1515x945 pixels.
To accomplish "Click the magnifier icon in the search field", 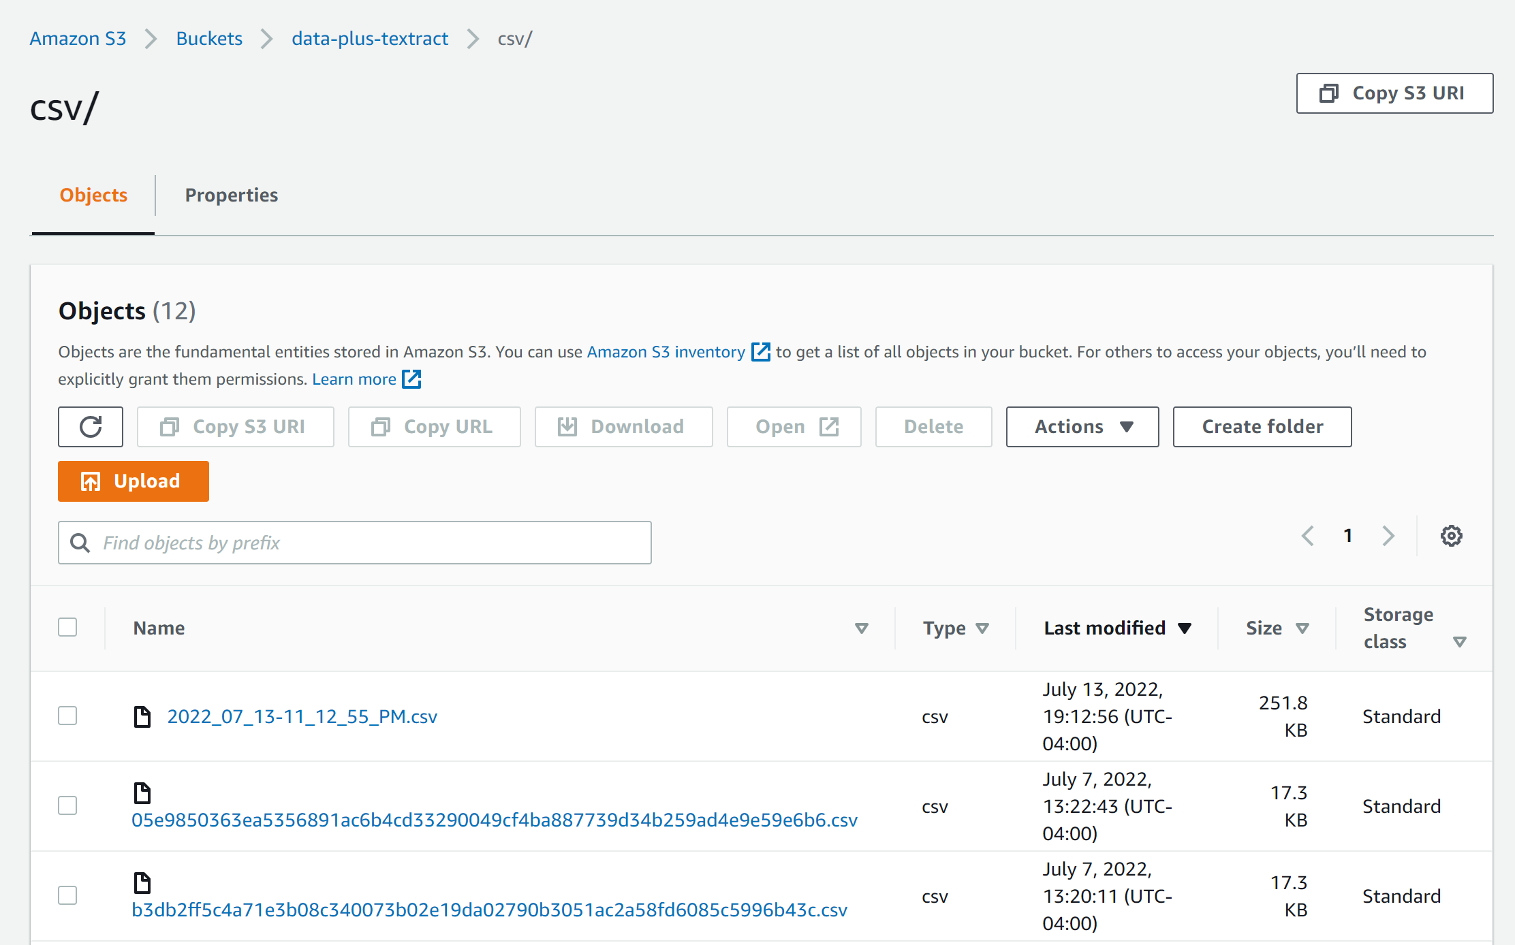I will click(x=80, y=543).
